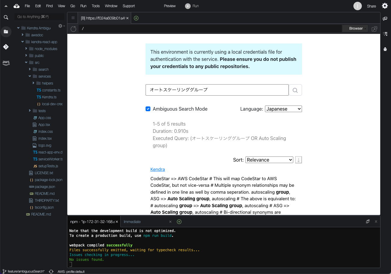Open the Cloud9 logo menu
This screenshot has width=391, height=274.
pyautogui.click(x=17, y=6)
